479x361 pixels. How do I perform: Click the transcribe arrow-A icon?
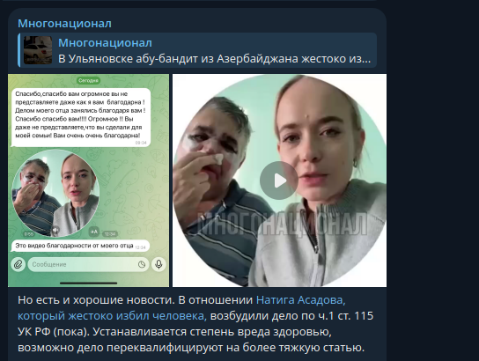click(x=94, y=232)
